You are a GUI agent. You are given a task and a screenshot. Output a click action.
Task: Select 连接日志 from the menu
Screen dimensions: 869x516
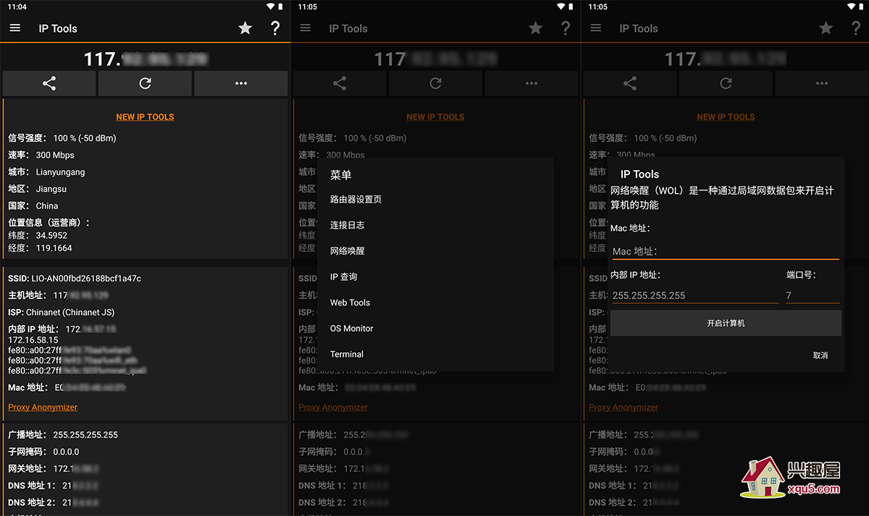pyautogui.click(x=435, y=225)
